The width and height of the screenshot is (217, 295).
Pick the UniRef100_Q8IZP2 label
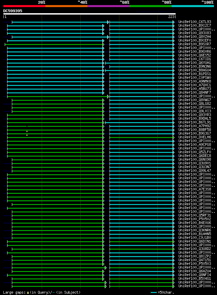pos(195,256)
